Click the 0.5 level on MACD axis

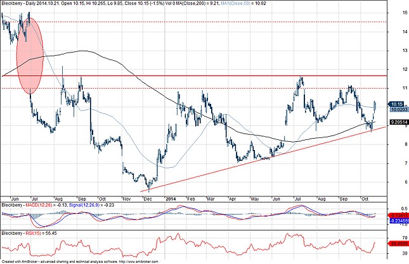click(x=405, y=209)
